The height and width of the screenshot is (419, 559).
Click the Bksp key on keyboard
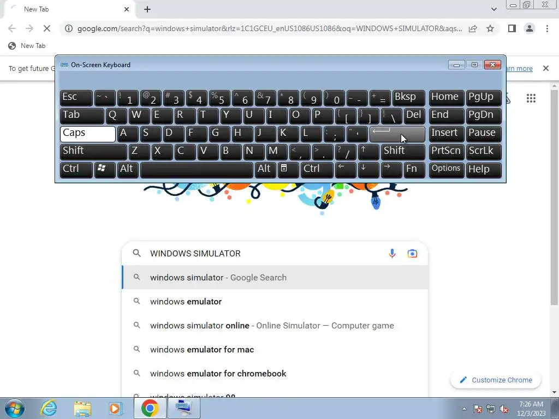(408, 98)
